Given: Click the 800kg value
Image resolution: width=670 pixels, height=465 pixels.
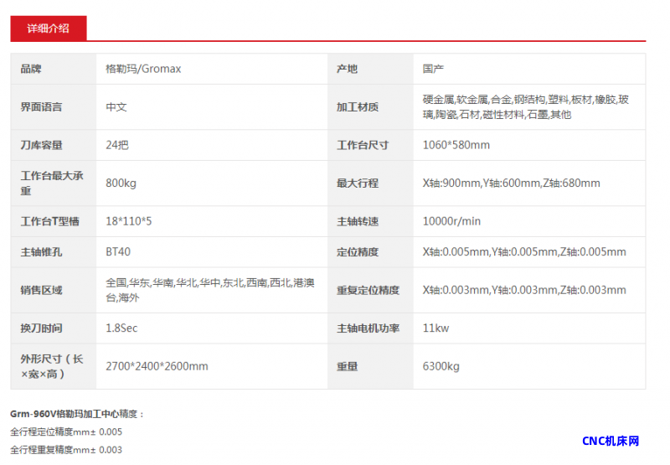Looking at the screenshot, I should click(x=121, y=183).
